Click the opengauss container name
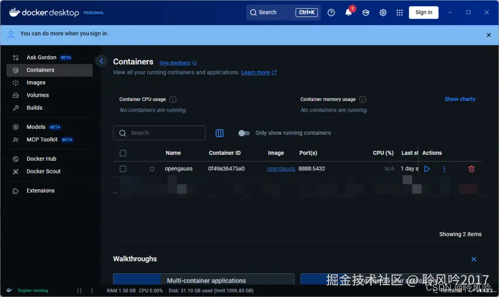This screenshot has width=499, height=297. point(179,169)
